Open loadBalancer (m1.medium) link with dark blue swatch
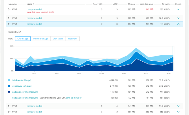The image size is (189, 115). [25, 92]
